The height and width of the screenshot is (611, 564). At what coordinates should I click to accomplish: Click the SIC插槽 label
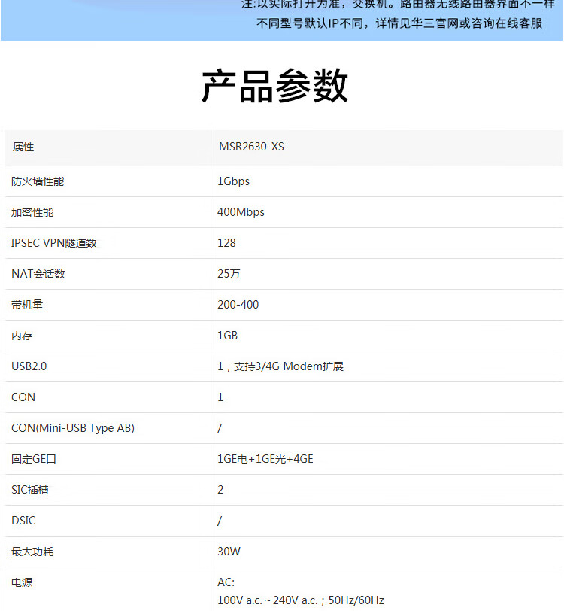[30, 490]
